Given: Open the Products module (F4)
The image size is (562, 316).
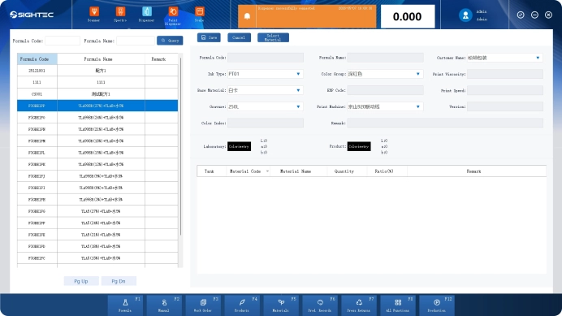Looking at the screenshot, I should coord(242,305).
